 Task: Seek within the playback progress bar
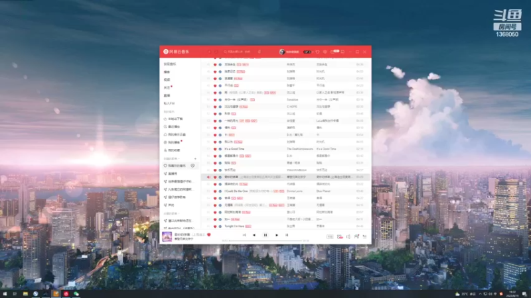click(265, 240)
